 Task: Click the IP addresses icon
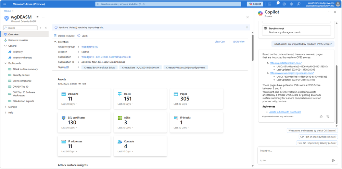[x=63, y=141]
